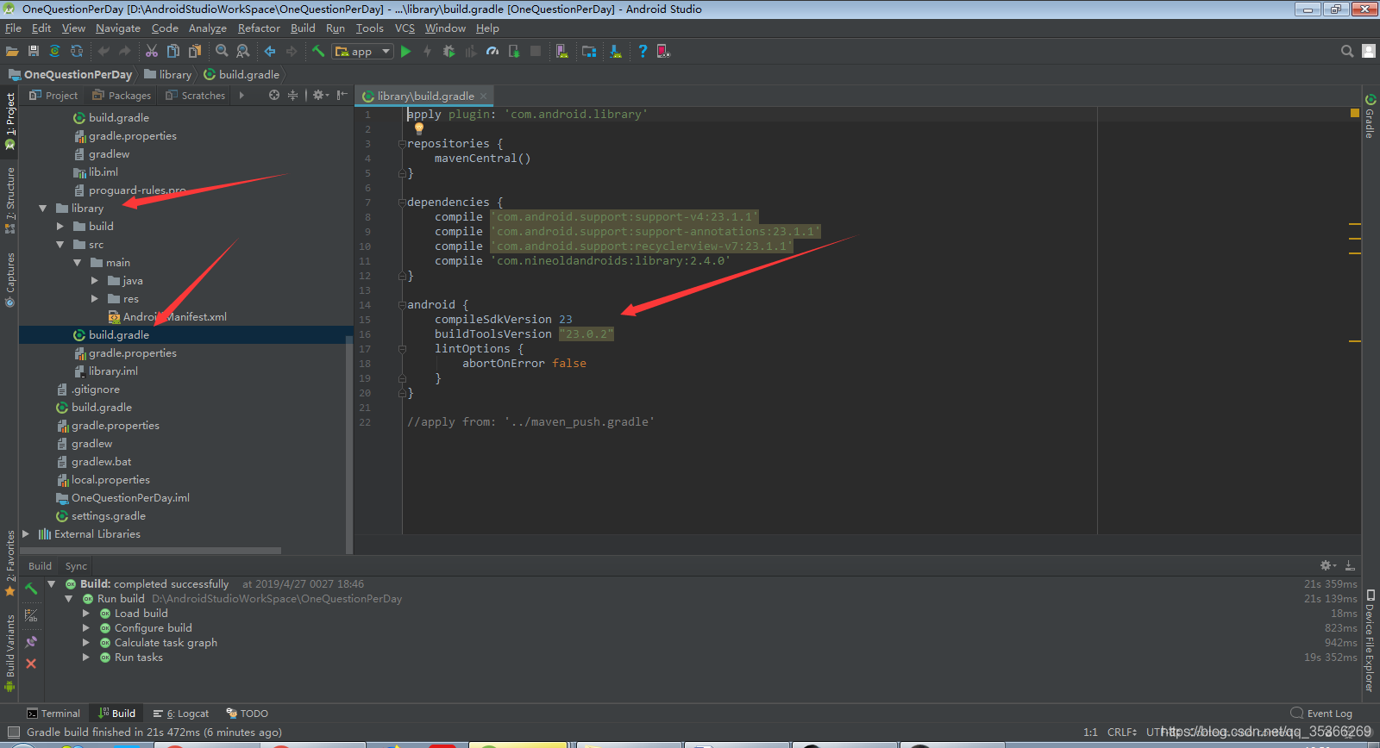This screenshot has width=1380, height=748.
Task: Click the Replace icon in toolbar
Action: [243, 52]
